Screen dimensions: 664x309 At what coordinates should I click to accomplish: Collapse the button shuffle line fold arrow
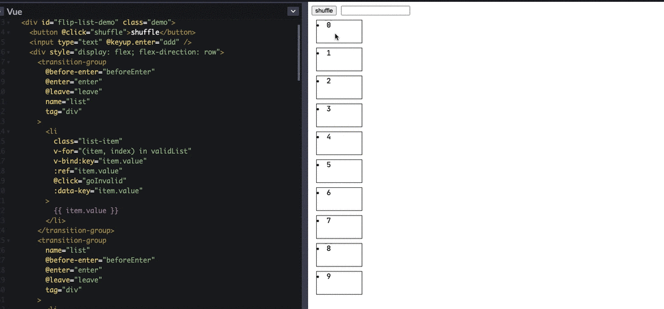[x=9, y=33]
